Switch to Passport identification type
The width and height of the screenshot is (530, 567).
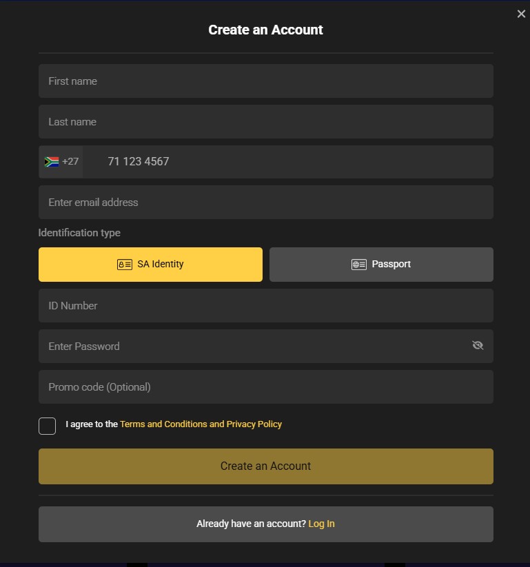point(381,265)
